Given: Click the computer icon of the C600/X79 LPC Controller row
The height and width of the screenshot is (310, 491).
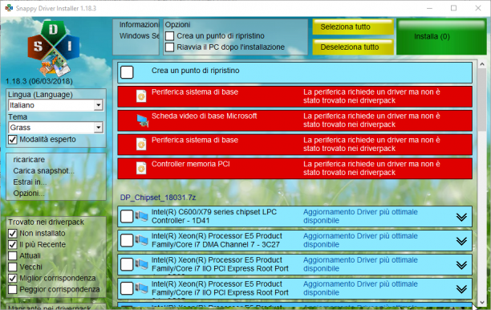Looking at the screenshot, I should pos(141,216).
